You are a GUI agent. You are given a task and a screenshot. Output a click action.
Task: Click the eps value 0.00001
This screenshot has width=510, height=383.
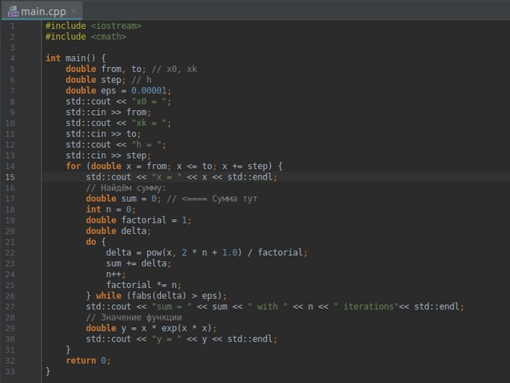149,90
